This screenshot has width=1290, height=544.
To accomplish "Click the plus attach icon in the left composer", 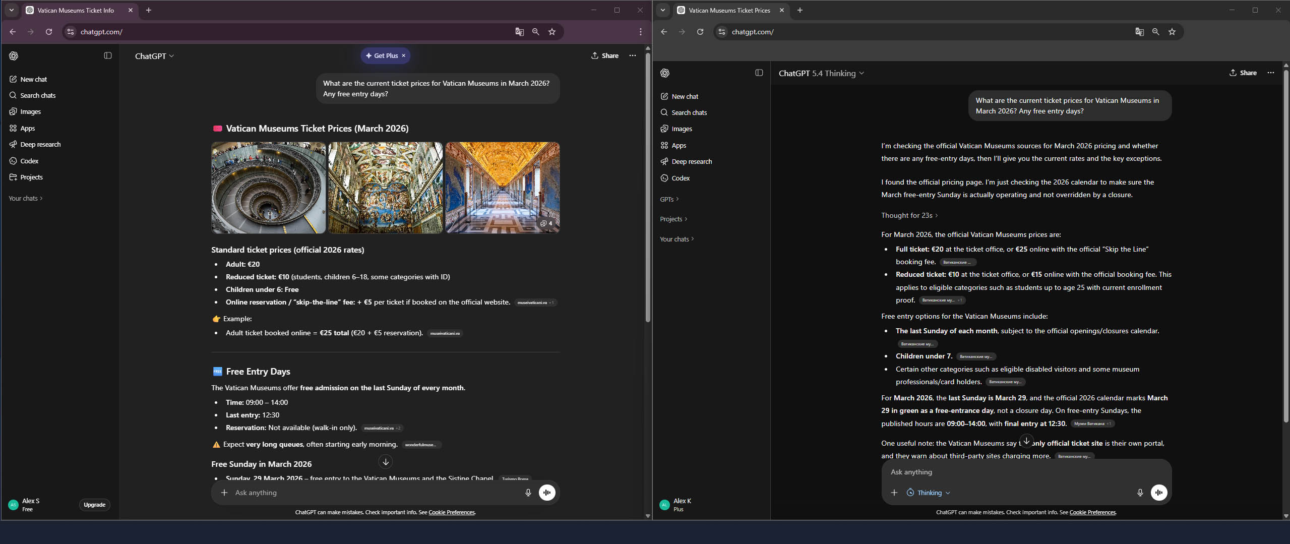I will pos(224,493).
